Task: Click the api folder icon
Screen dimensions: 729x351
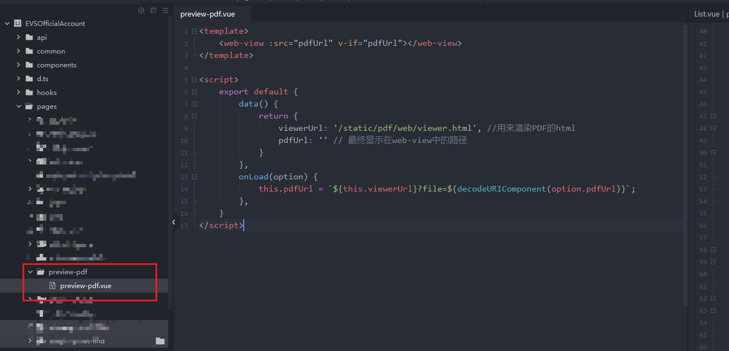Action: (29, 38)
